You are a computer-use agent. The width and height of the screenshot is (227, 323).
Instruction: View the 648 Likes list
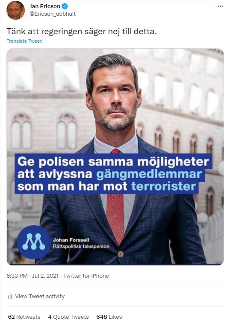109,317
